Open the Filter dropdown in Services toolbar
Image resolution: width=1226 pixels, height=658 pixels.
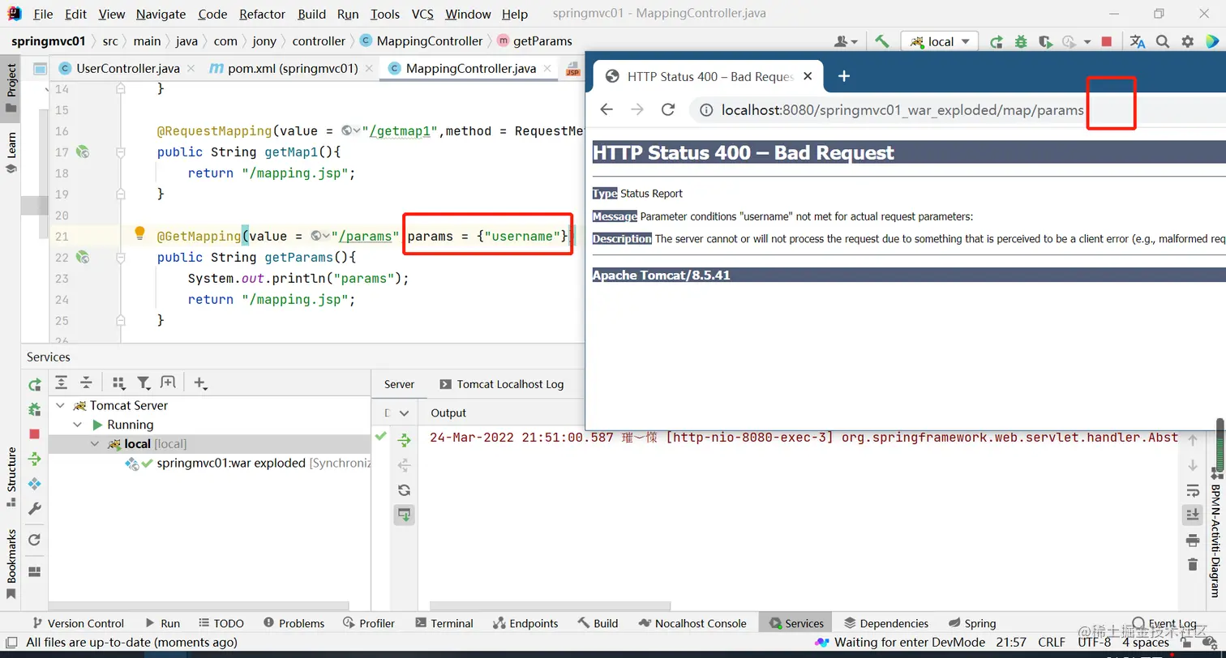[x=144, y=383]
